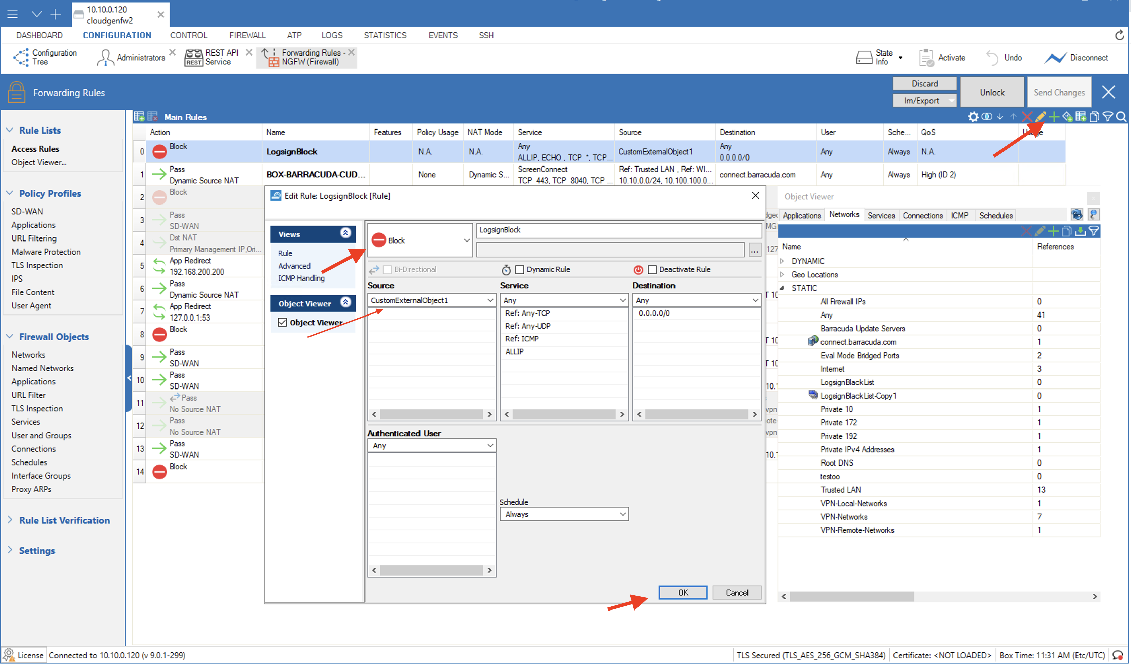Click the table-plus icon in Main Rules toolbar
1131x666 pixels.
(1081, 117)
